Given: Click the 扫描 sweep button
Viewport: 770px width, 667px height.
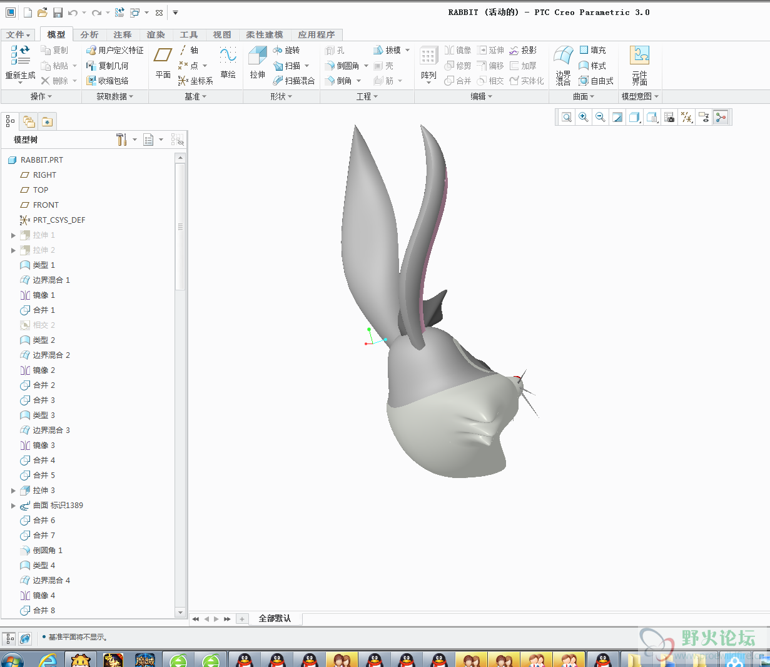Looking at the screenshot, I should (x=287, y=65).
